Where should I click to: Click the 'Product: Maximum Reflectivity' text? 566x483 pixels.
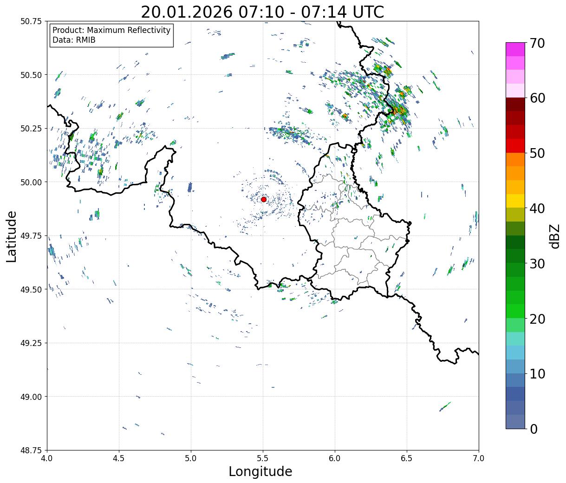coord(111,31)
